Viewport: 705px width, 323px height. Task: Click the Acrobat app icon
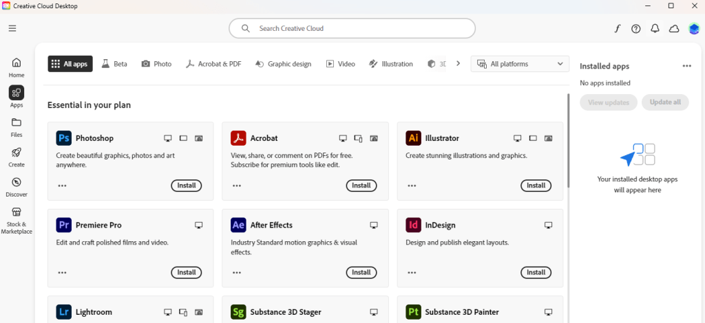238,137
